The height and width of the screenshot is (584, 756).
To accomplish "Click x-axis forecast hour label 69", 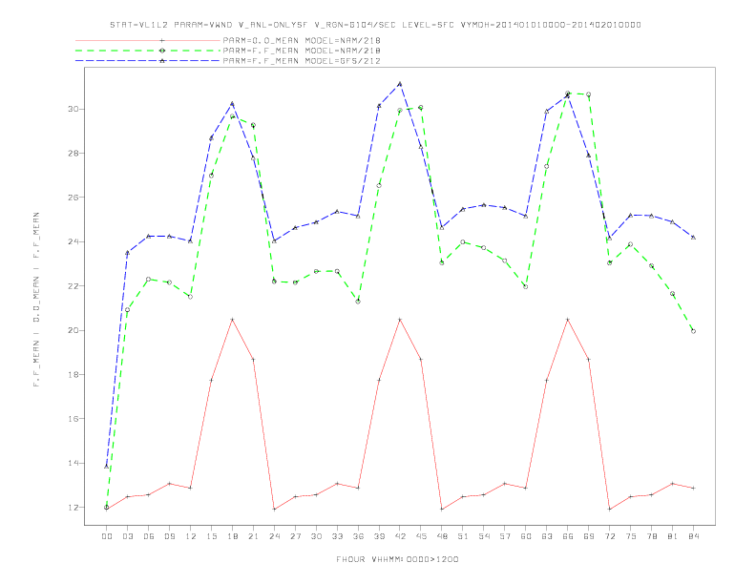I will (x=589, y=536).
